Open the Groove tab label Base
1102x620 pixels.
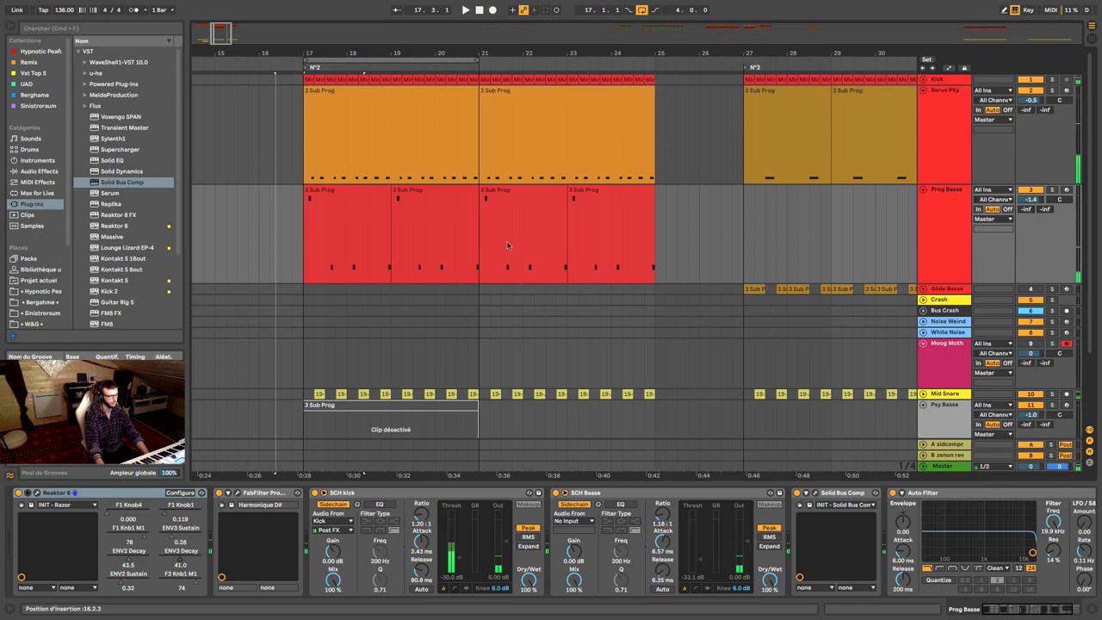tap(72, 356)
